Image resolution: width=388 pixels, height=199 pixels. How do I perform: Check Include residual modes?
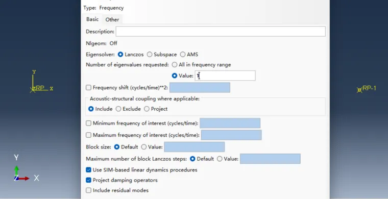pos(89,190)
